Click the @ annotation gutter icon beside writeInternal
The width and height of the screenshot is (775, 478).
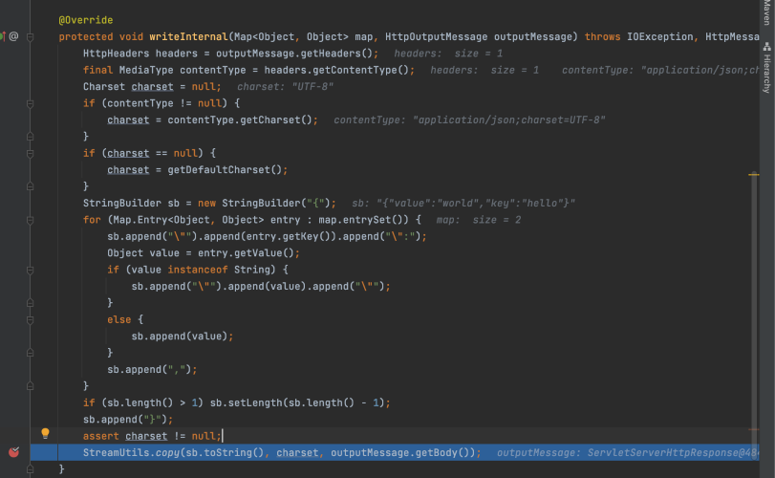point(14,36)
